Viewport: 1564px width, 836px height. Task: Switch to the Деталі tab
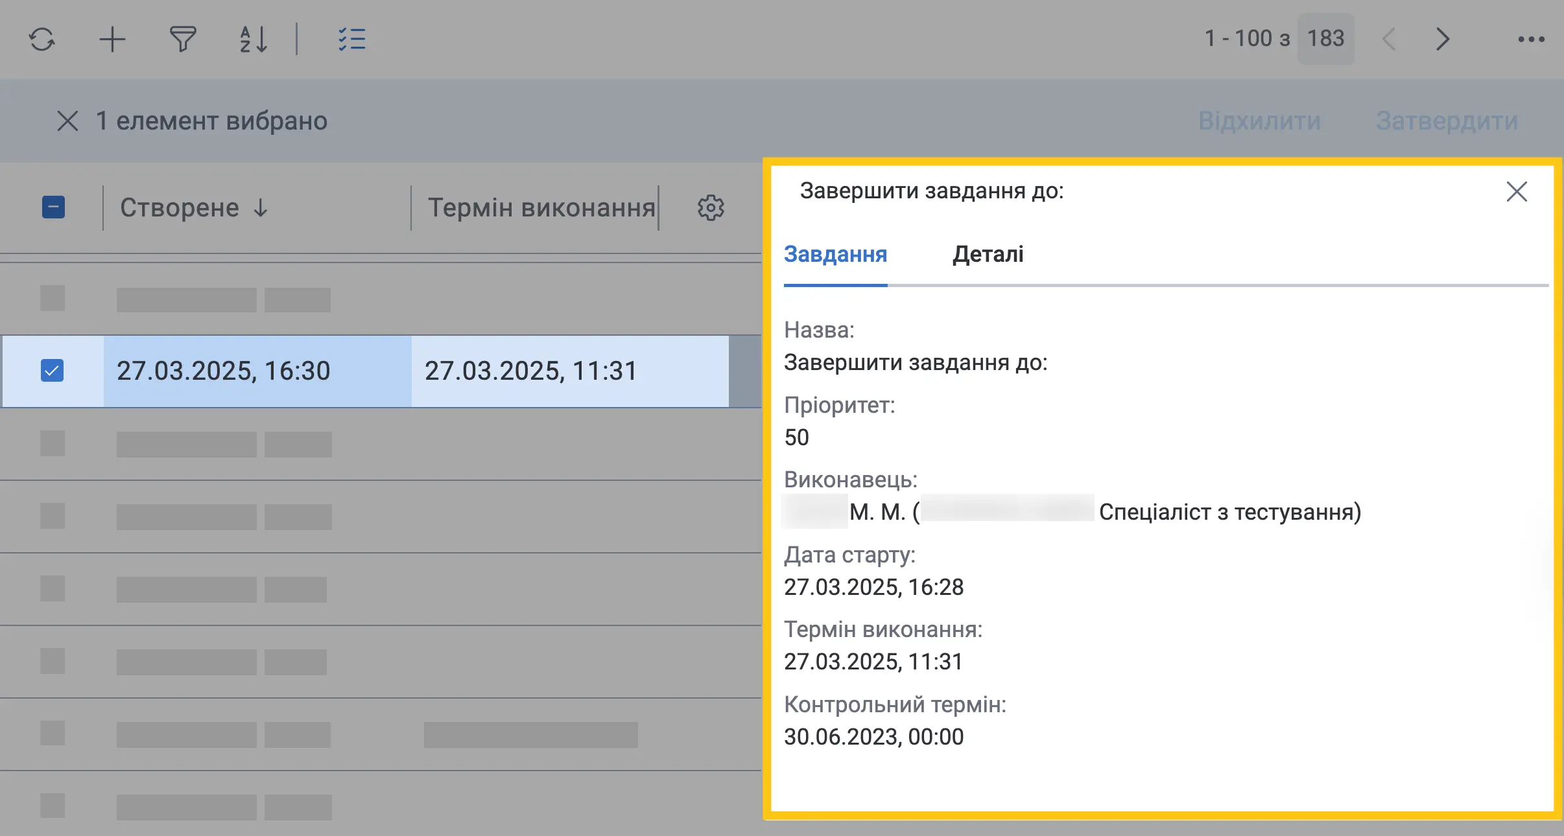point(988,254)
